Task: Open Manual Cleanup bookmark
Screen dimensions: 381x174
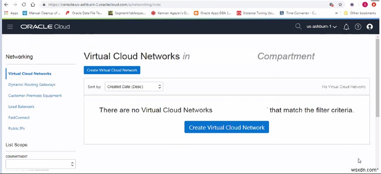Action: coord(42,13)
